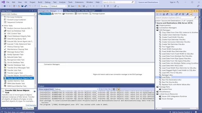Select Azure Storage under Linked Azure Resources

click(167, 99)
